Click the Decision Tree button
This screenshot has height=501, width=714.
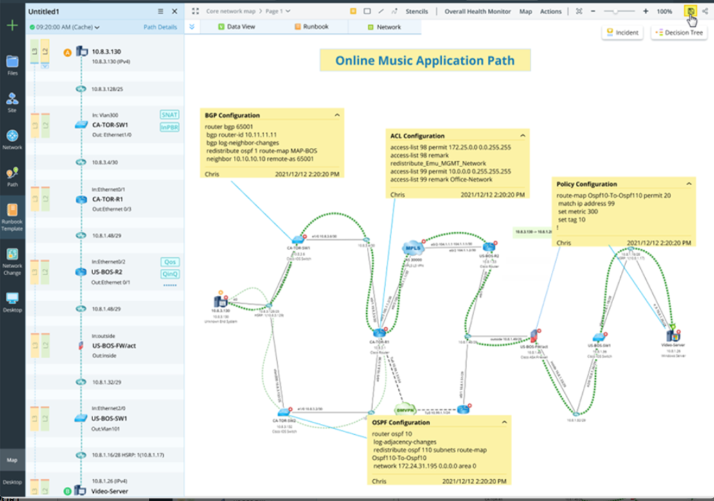click(x=679, y=33)
